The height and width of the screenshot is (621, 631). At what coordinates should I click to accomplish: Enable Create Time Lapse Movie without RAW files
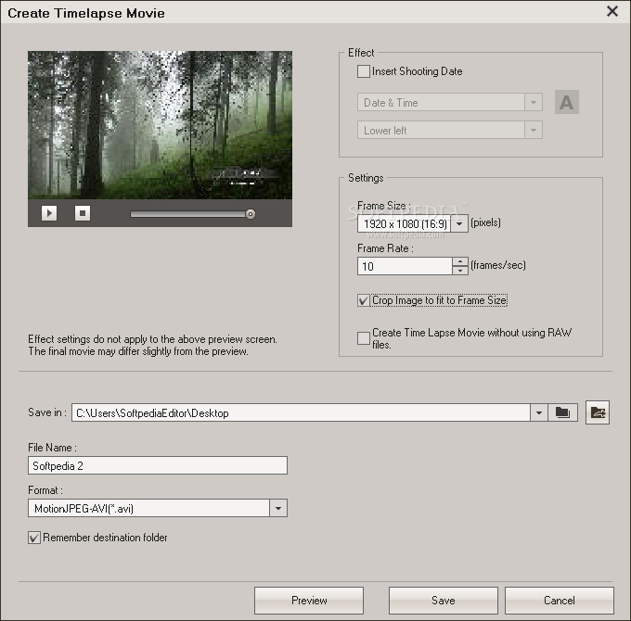(x=364, y=338)
